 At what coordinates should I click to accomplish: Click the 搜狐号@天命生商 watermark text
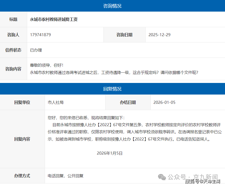tap(203, 181)
